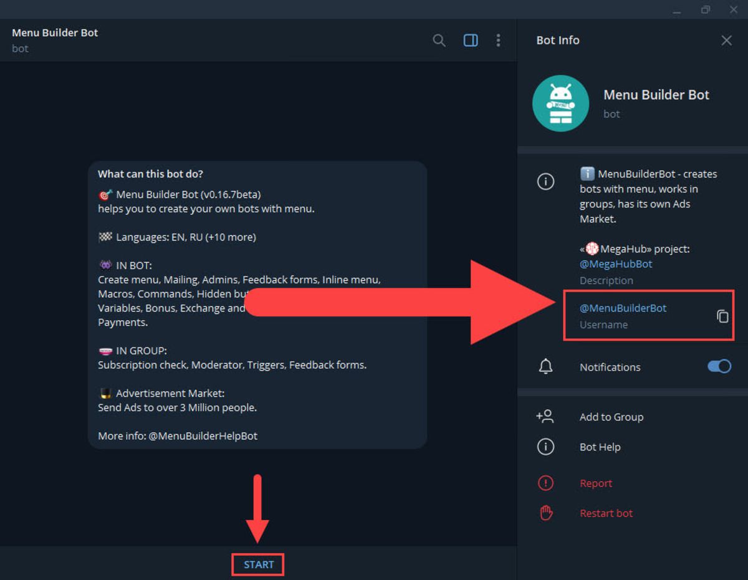The height and width of the screenshot is (580, 748).
Task: Report this bot
Action: coord(596,483)
